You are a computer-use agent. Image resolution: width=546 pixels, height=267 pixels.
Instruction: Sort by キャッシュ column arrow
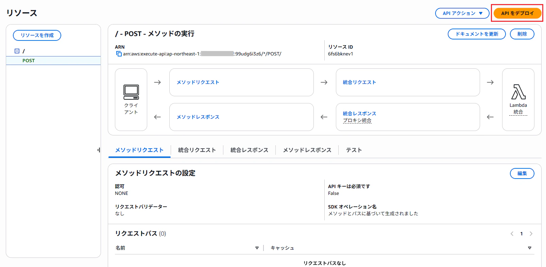(530, 248)
